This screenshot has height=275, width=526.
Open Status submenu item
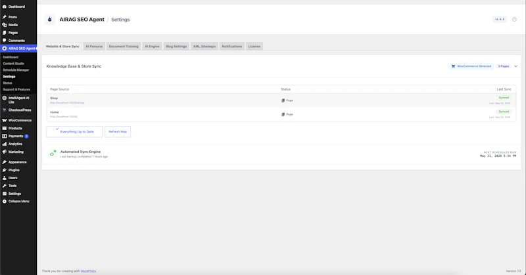7,83
